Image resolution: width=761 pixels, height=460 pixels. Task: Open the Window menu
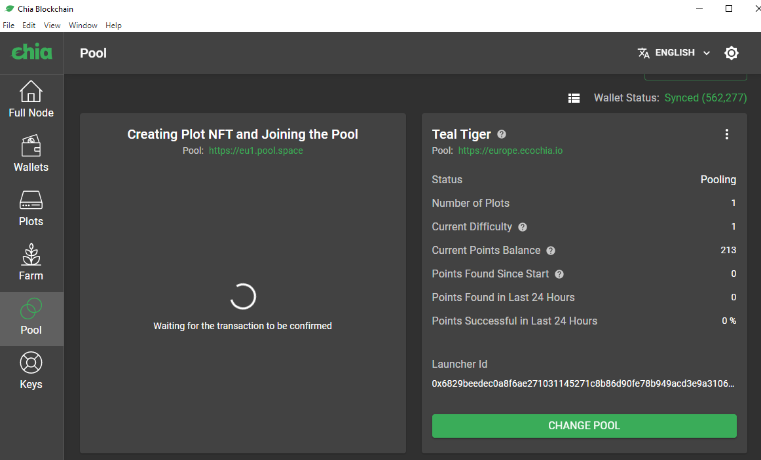[83, 26]
